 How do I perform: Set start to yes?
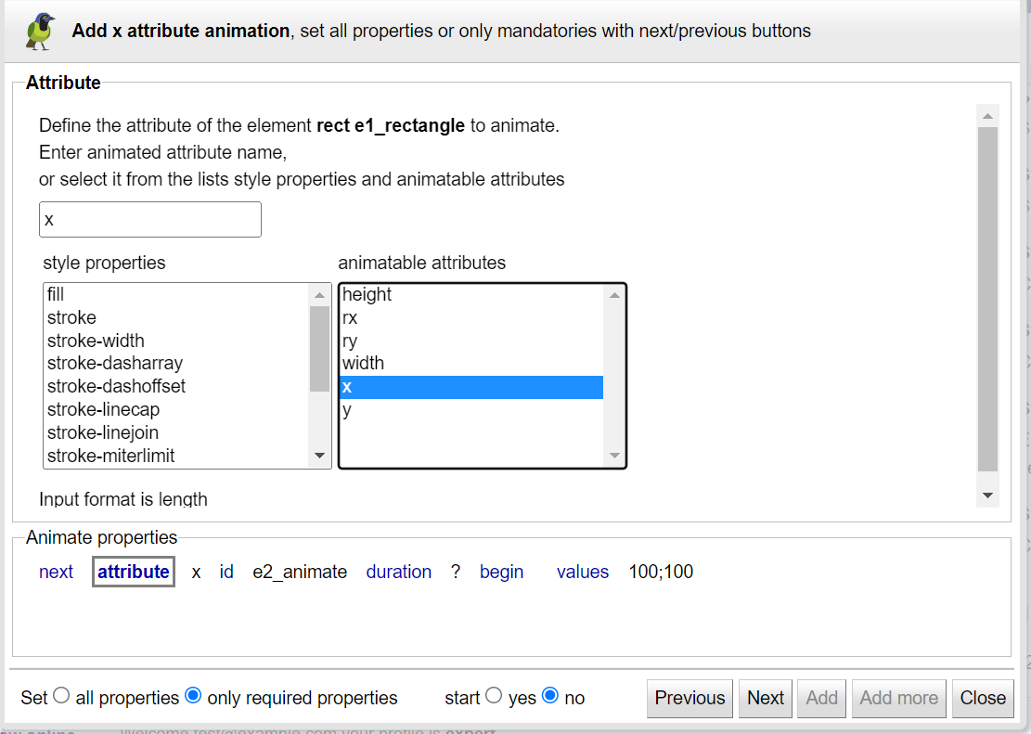click(494, 695)
